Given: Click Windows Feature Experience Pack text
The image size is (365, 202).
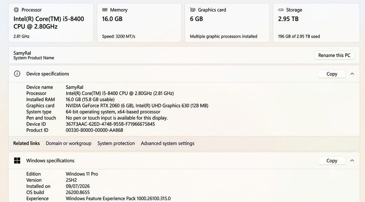Looking at the screenshot, I should click(118, 199).
